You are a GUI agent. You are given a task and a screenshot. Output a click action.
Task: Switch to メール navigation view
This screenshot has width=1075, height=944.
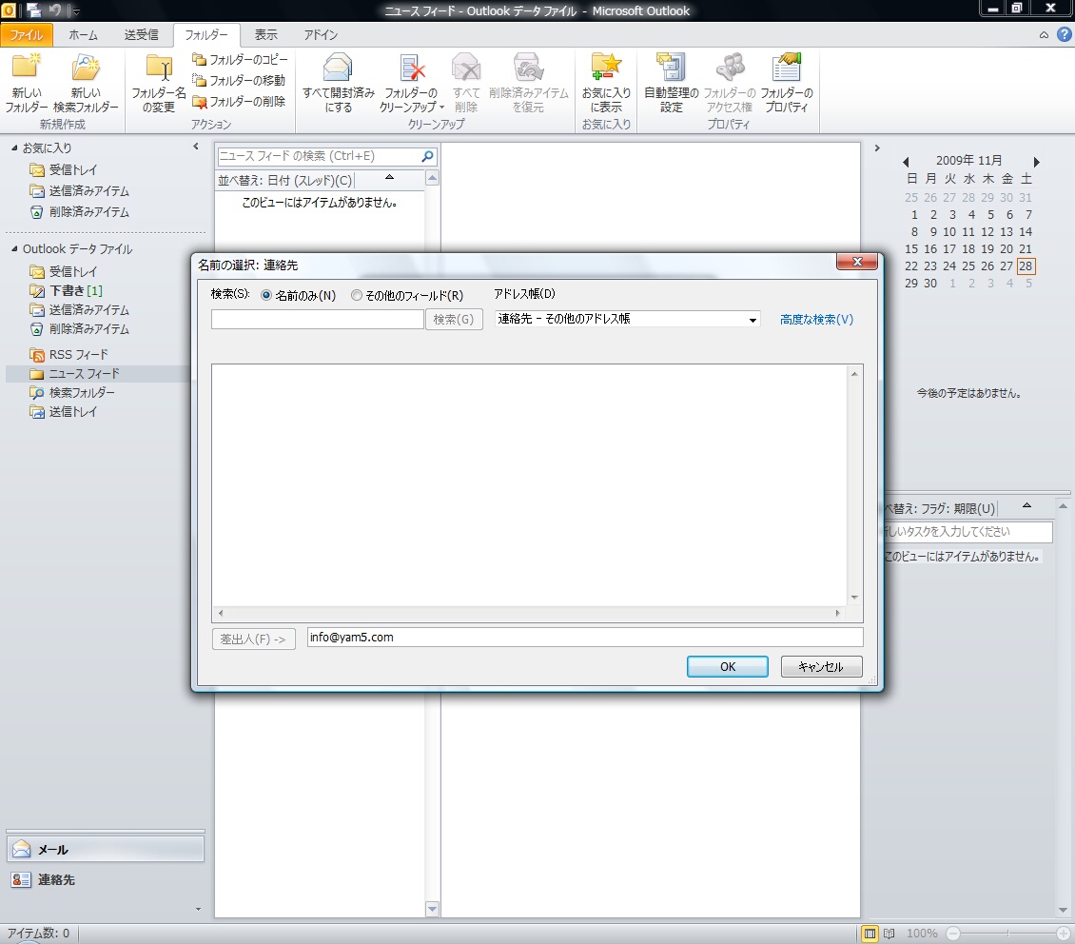pos(106,850)
